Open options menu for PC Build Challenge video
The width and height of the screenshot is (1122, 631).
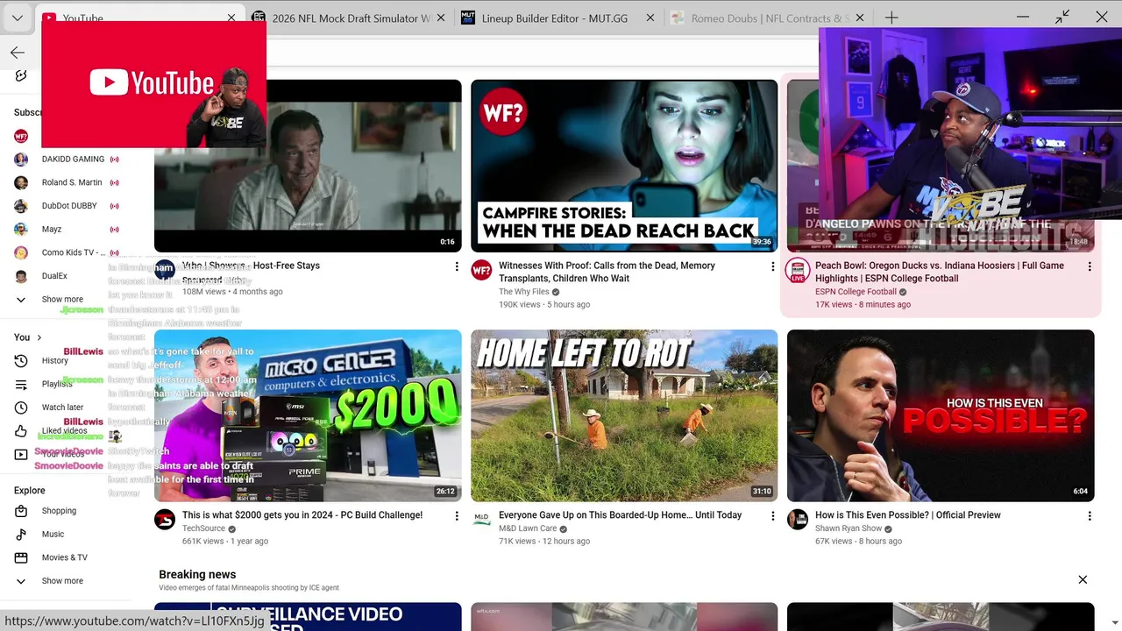[457, 516]
